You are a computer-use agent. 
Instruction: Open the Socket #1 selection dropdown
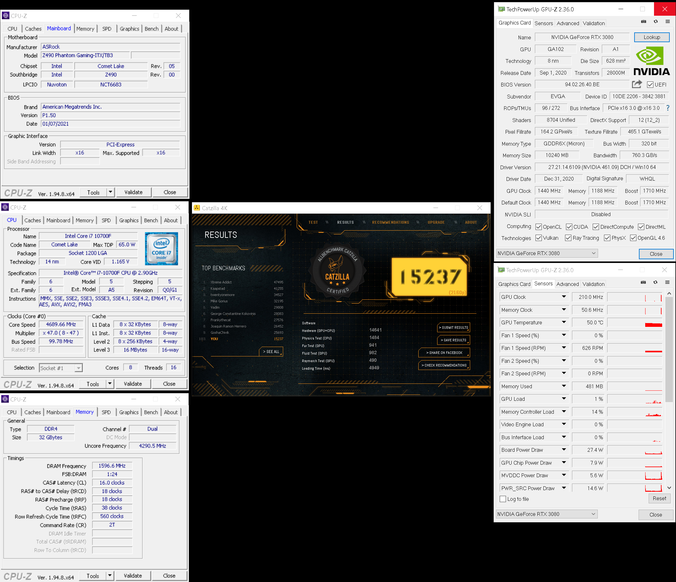pyautogui.click(x=61, y=368)
